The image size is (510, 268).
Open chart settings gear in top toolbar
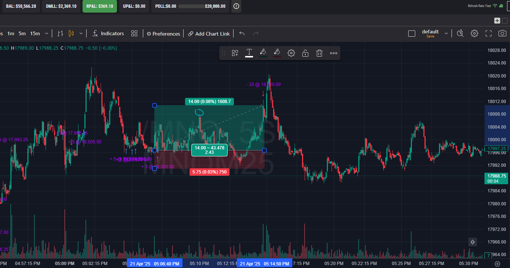pyautogui.click(x=474, y=33)
